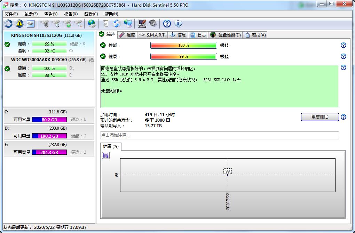Viewport: 355px width, 233px height.
Task: Click the blue help button beside 健康
Action: click(344, 56)
